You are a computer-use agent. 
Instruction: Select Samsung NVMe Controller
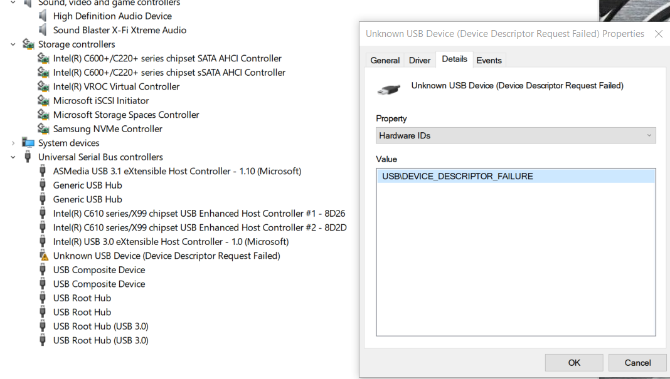(108, 128)
